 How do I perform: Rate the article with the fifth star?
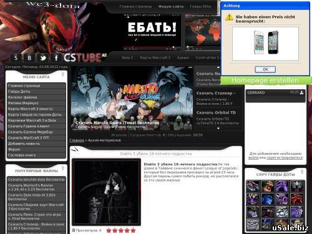pos(133,230)
